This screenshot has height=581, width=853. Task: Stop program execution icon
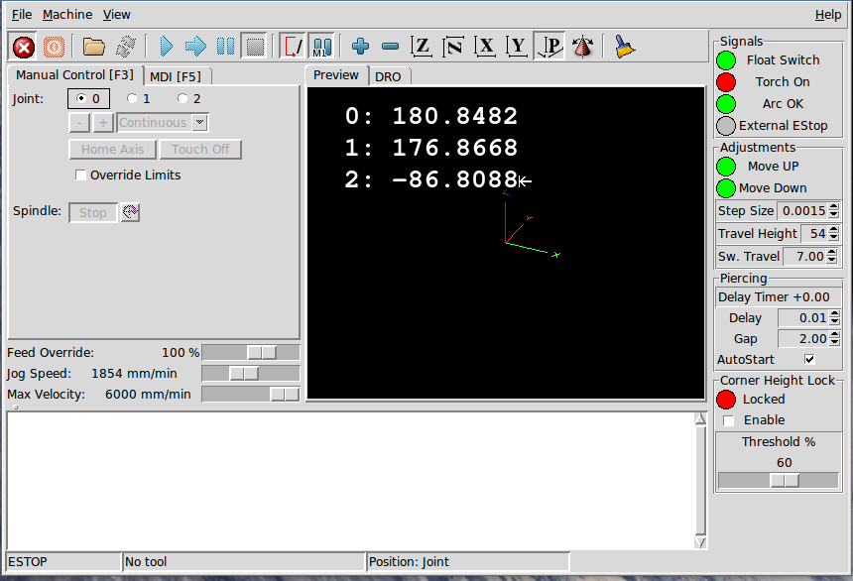[x=255, y=47]
